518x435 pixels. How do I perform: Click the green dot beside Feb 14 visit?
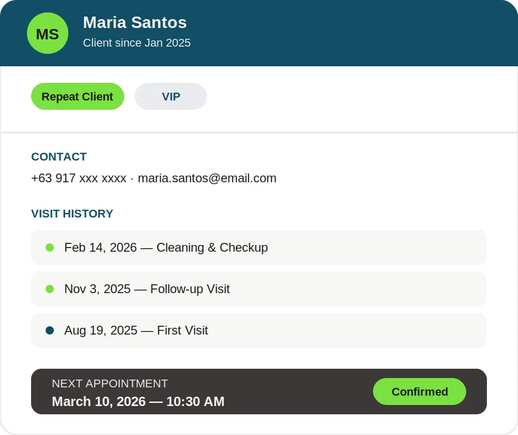tap(50, 248)
